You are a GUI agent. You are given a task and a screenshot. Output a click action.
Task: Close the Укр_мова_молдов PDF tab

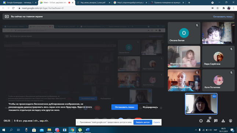coord(110,3)
